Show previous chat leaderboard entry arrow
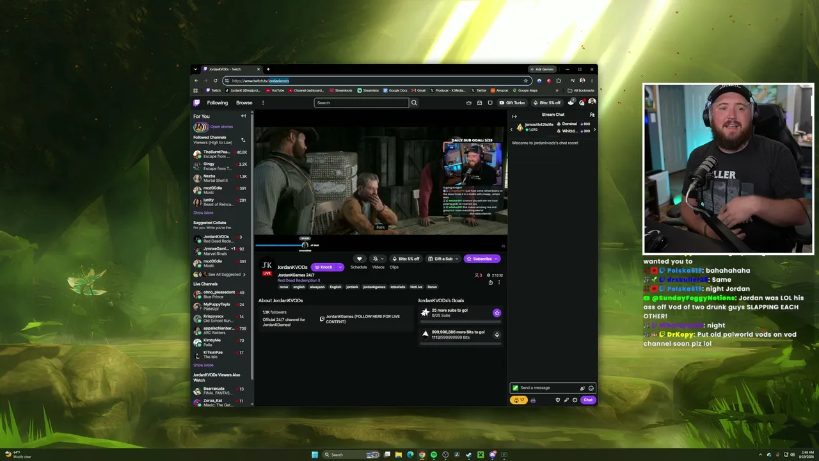The height and width of the screenshot is (461, 819). click(x=511, y=129)
